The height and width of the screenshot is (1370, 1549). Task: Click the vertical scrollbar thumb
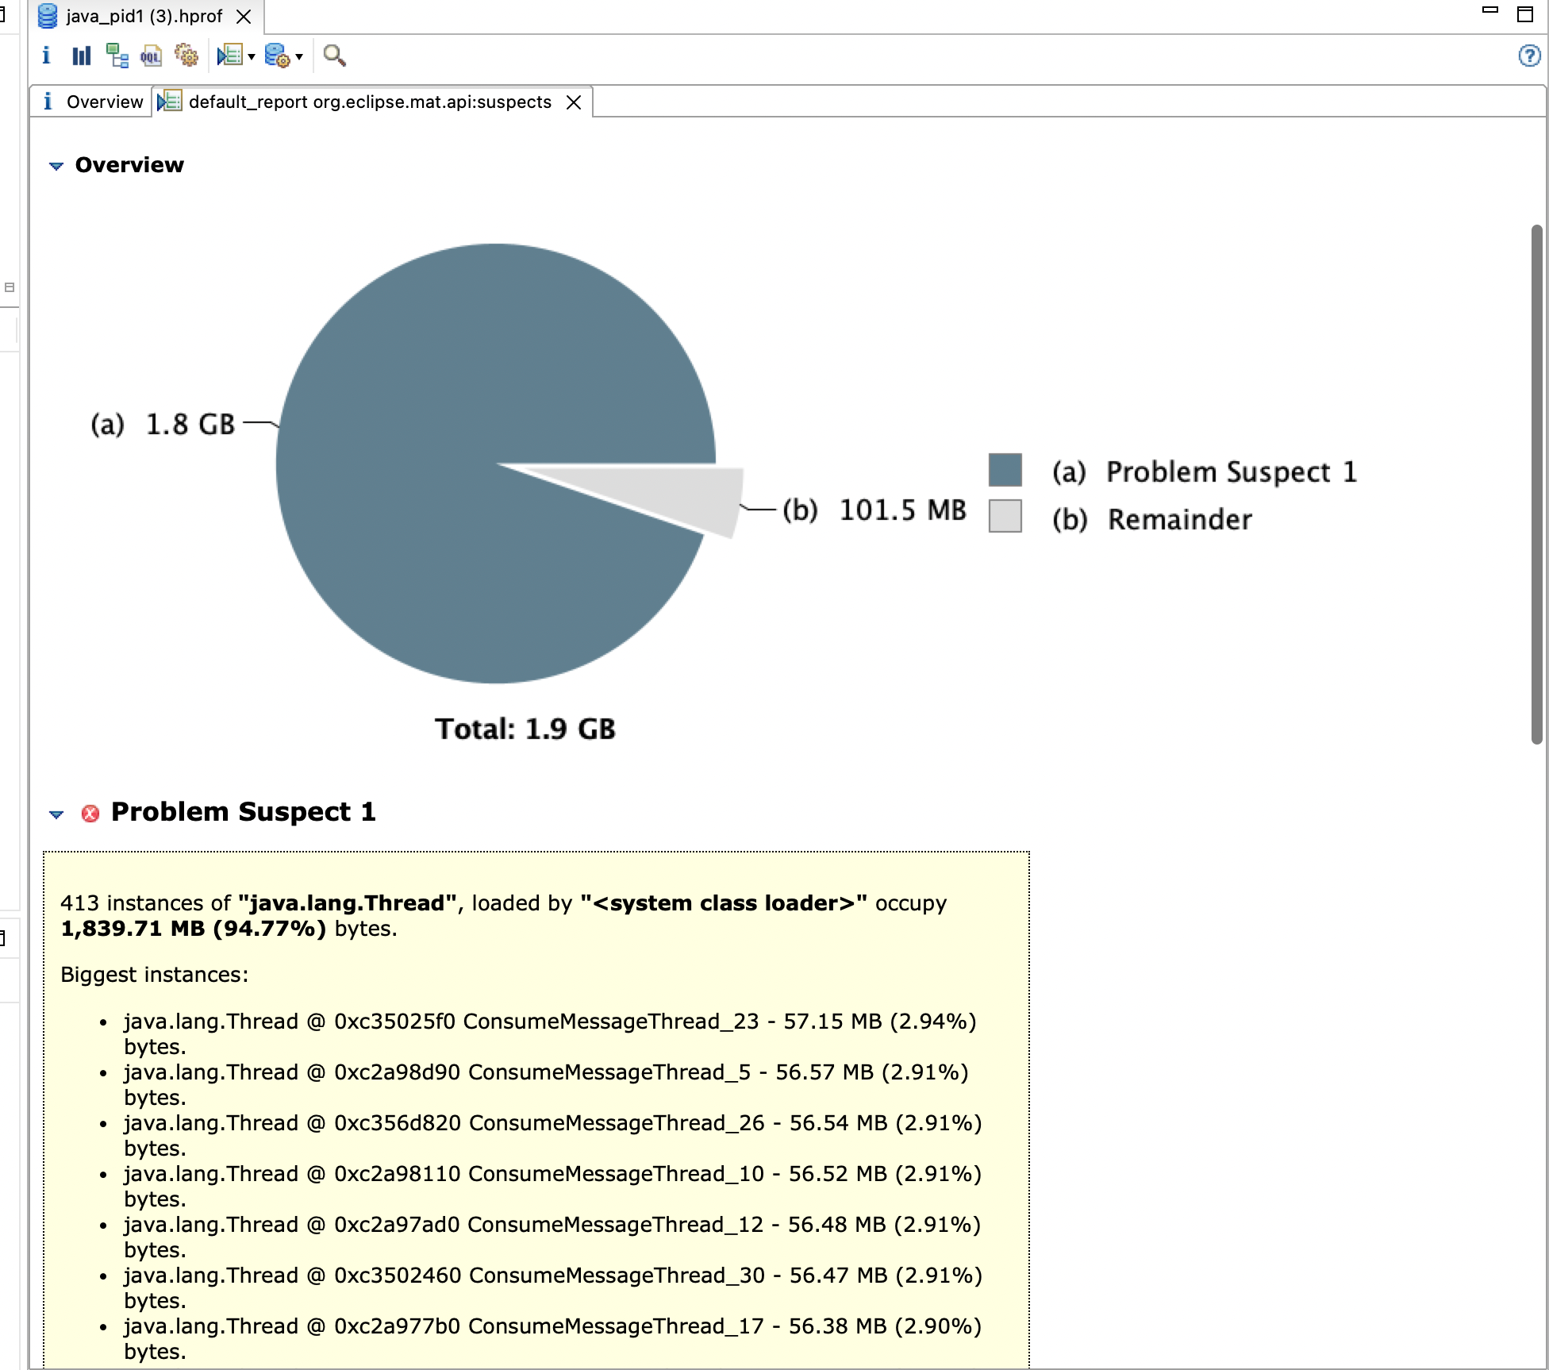point(1537,484)
